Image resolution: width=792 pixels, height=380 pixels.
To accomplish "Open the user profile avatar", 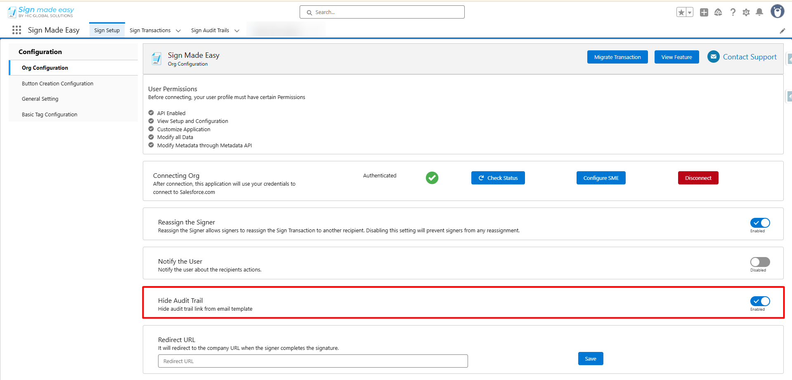I will click(x=778, y=12).
